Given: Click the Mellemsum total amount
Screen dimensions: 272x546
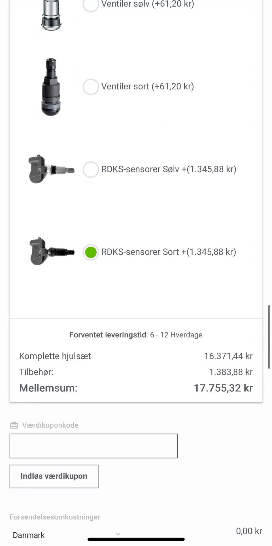Looking at the screenshot, I should [223, 388].
